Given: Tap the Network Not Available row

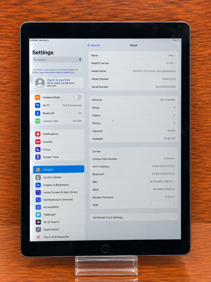Looking at the screenshot, I should pyautogui.click(x=134, y=100).
